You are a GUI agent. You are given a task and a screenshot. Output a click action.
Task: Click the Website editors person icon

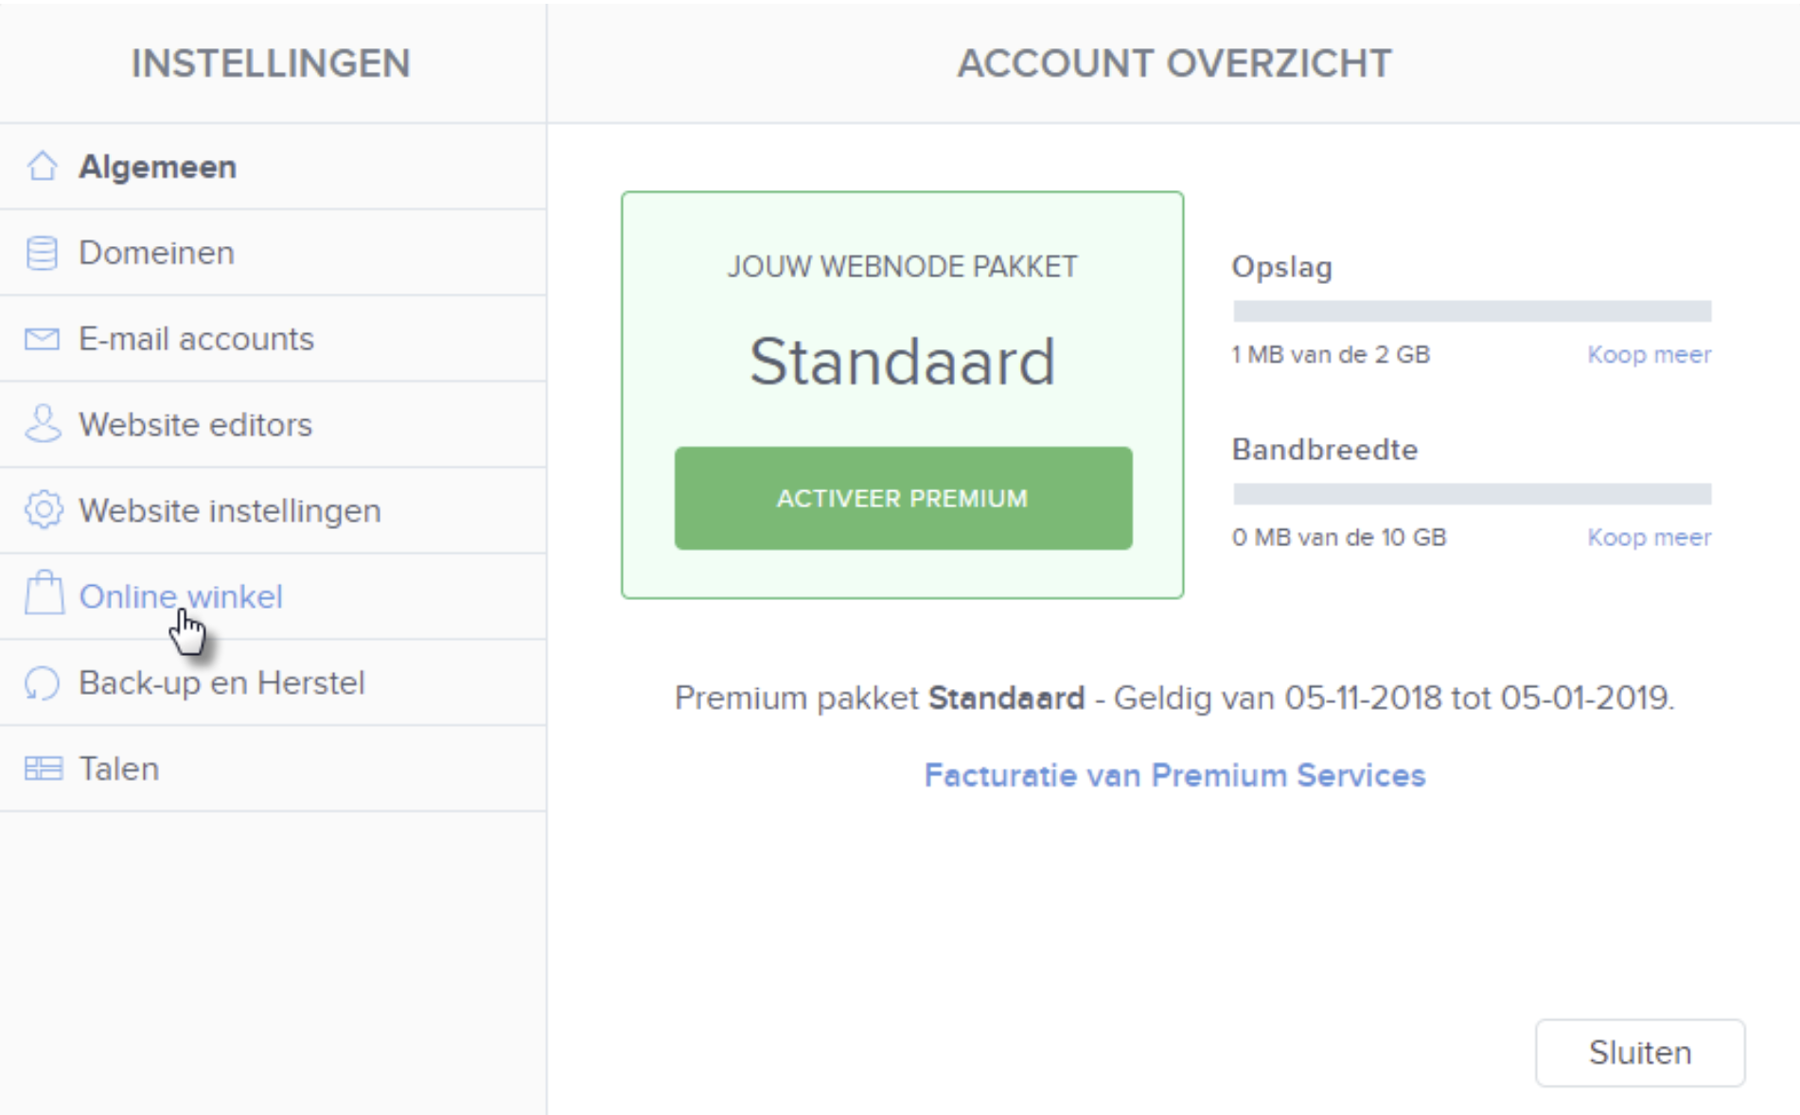[x=40, y=424]
